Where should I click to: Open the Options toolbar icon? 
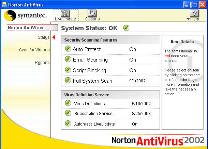92,13
